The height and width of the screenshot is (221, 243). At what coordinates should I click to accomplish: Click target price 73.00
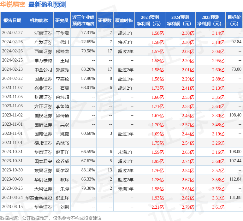click(236, 69)
